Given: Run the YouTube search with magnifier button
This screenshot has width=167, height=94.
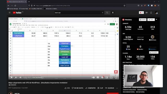Looking at the screenshot, I should click(x=107, y=13).
